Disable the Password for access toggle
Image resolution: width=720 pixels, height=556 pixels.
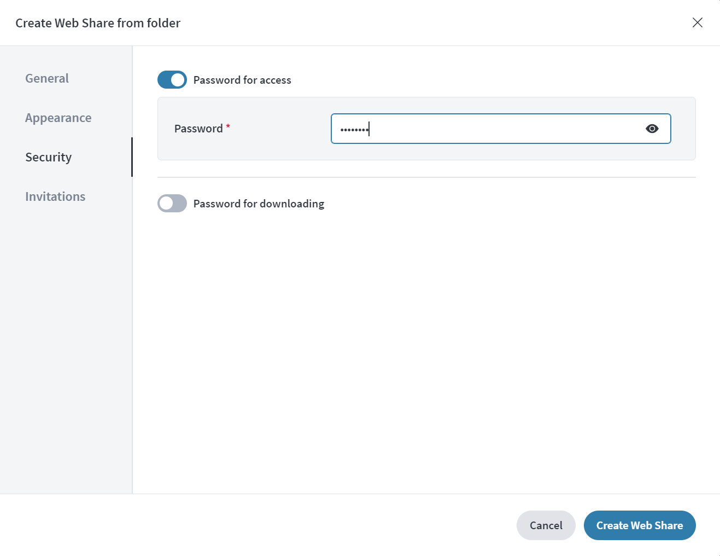(172, 80)
